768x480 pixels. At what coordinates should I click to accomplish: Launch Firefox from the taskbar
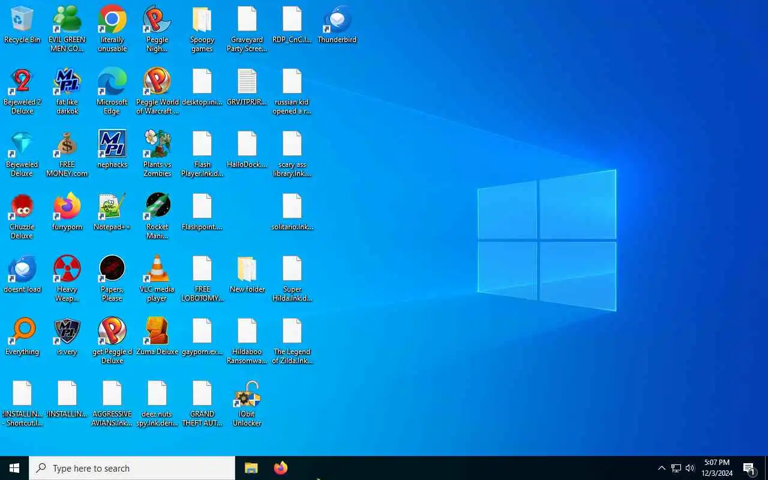coord(280,468)
